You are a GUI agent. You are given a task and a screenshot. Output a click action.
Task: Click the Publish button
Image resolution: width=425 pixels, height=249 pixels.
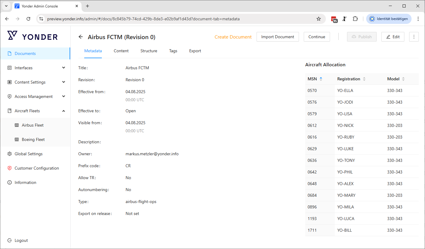pos(362,37)
